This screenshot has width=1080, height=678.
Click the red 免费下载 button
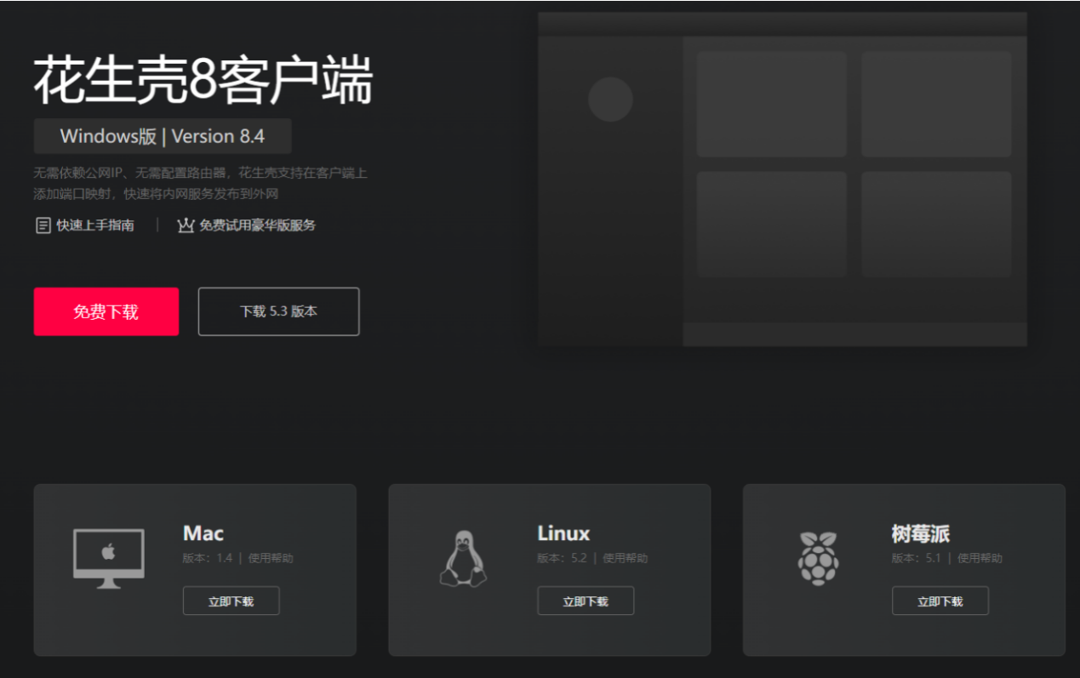106,311
